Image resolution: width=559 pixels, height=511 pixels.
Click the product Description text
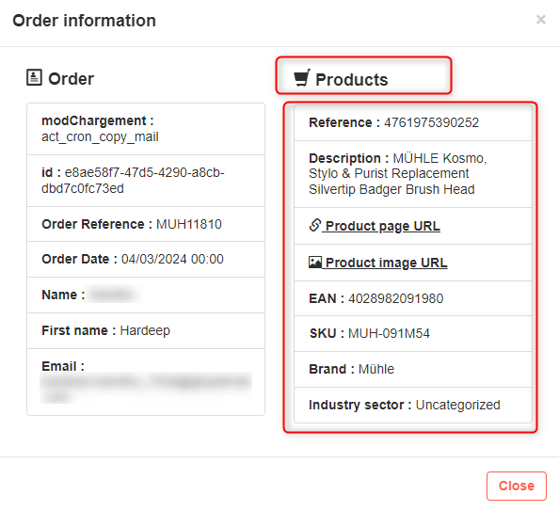tap(398, 174)
